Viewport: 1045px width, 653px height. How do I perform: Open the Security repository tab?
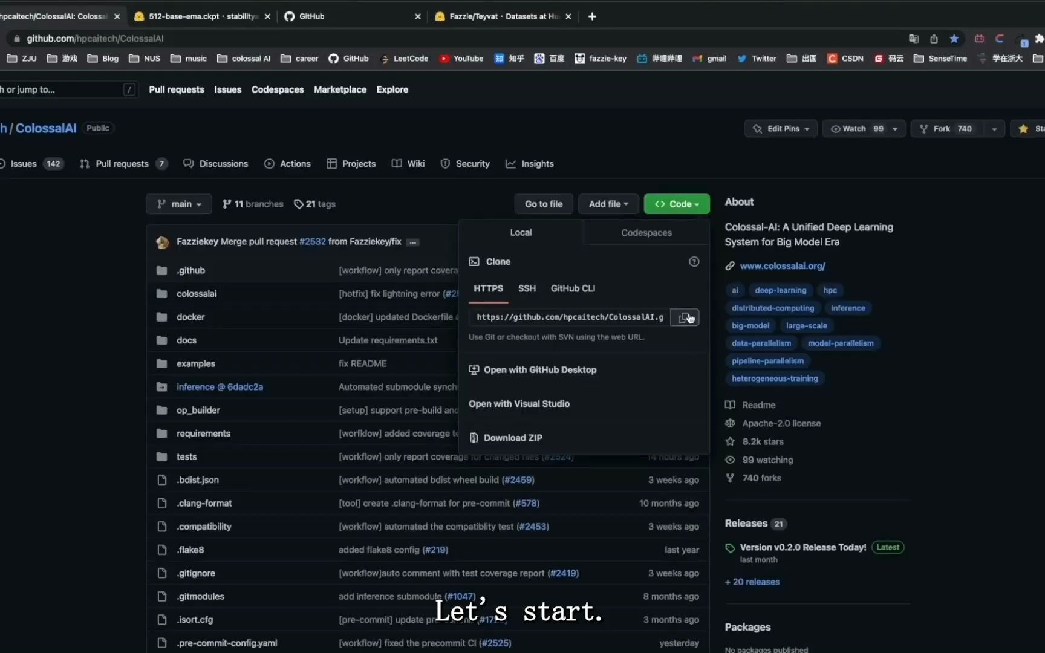pos(465,164)
